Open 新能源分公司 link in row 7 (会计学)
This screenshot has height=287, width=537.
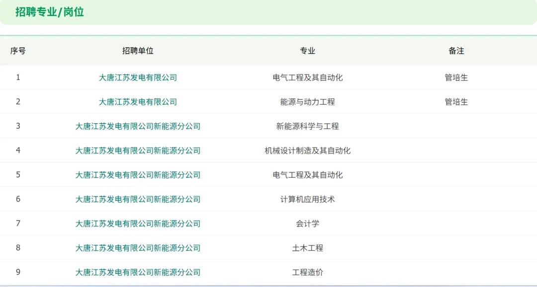138,224
